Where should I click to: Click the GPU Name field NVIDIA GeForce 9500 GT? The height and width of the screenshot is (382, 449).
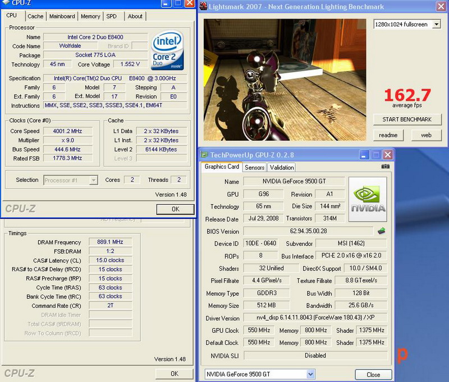click(294, 181)
